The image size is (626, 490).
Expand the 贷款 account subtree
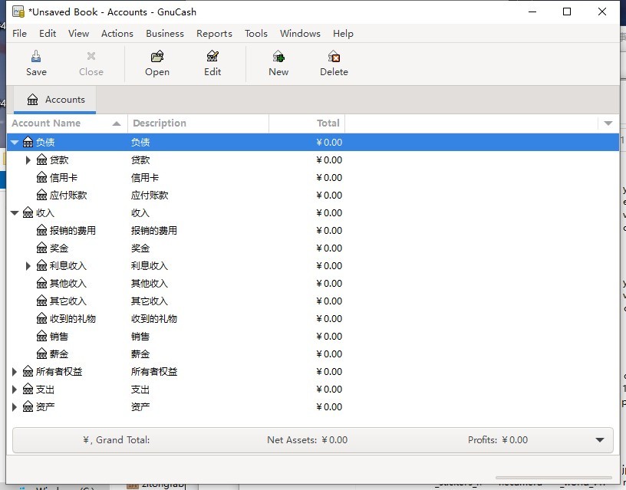pos(28,159)
